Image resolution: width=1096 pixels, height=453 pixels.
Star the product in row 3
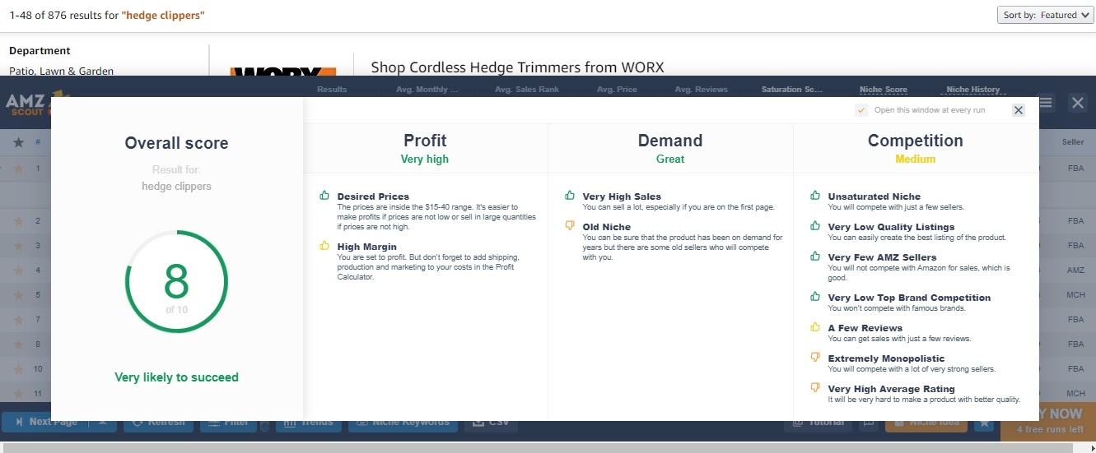click(x=18, y=246)
